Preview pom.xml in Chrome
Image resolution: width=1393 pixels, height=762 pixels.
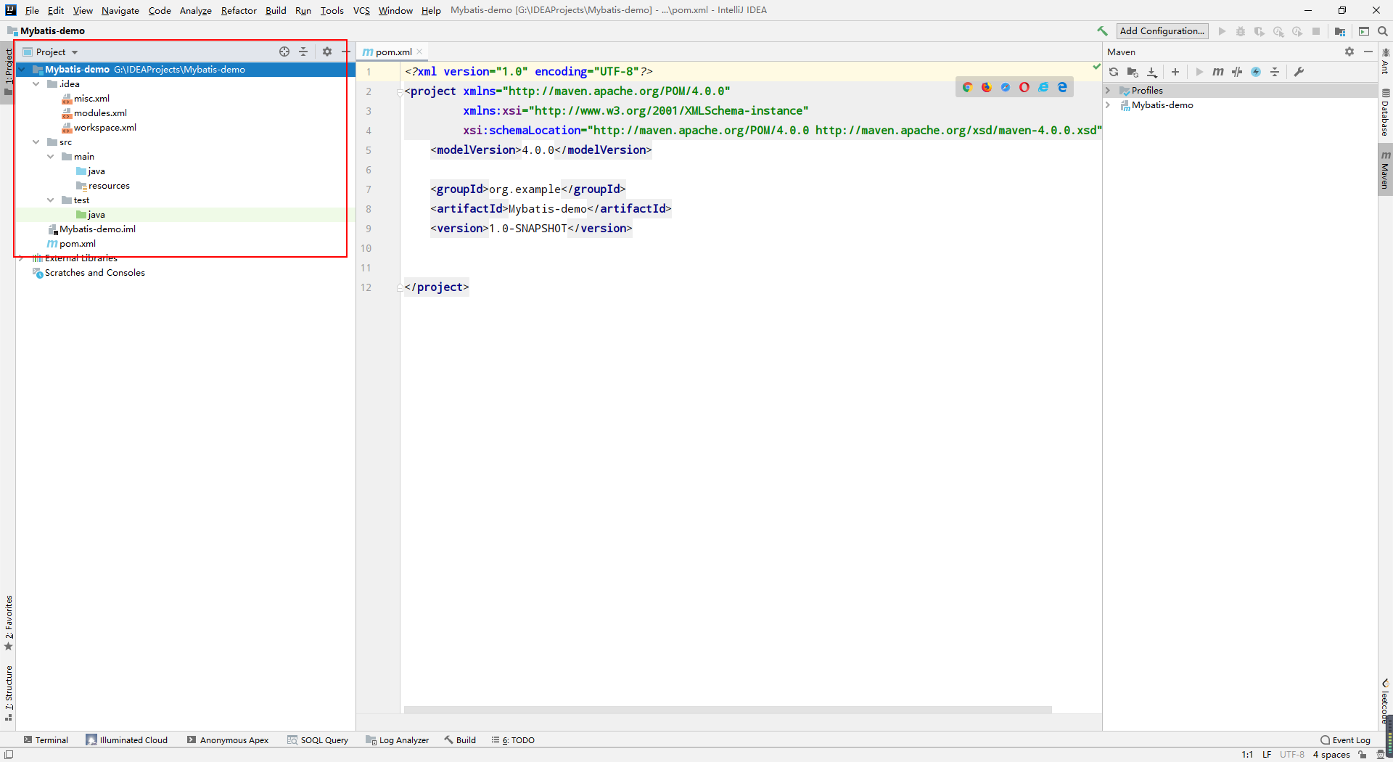(x=967, y=87)
